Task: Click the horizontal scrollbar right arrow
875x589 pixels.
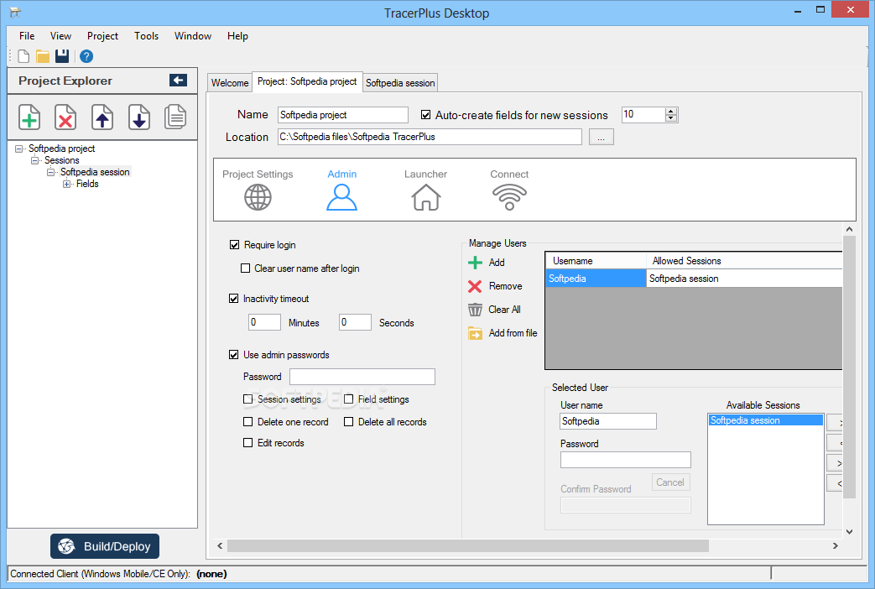Action: 836,545
